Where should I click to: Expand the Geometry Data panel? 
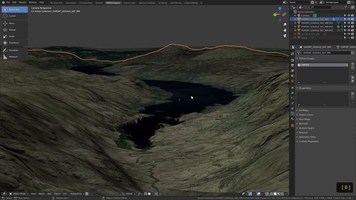pos(306,137)
